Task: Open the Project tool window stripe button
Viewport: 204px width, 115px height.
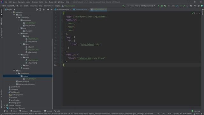Action: click(1, 12)
